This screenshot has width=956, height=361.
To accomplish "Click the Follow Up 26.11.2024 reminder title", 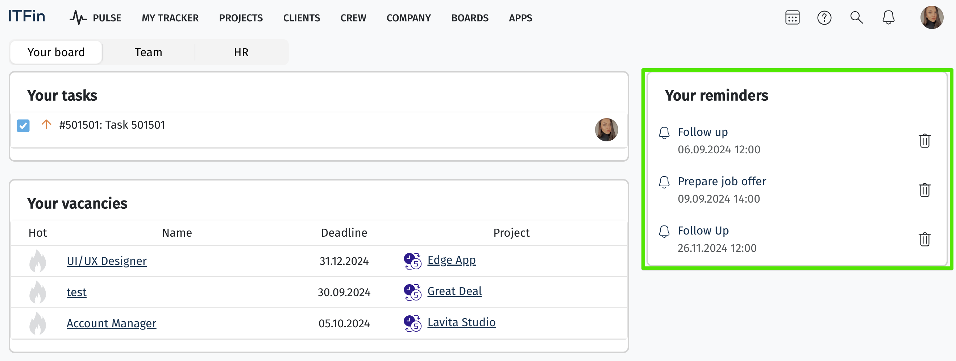I will click(x=703, y=231).
